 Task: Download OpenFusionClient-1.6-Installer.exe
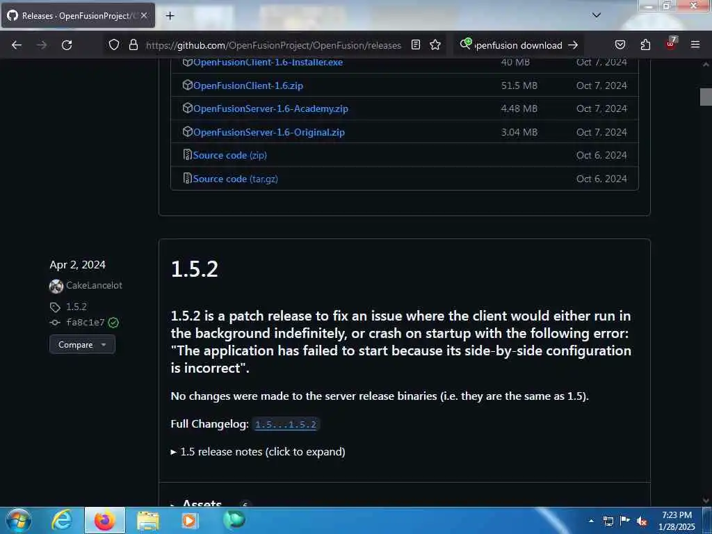[268, 62]
